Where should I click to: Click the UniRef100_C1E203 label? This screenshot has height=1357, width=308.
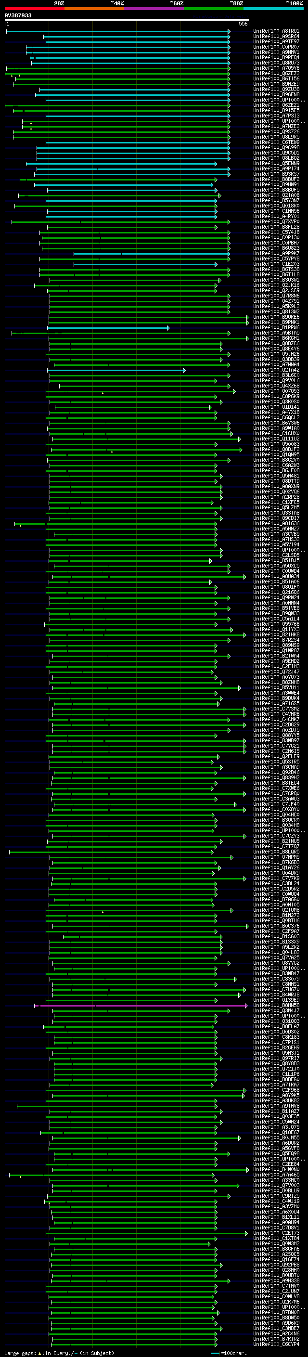tap(276, 264)
